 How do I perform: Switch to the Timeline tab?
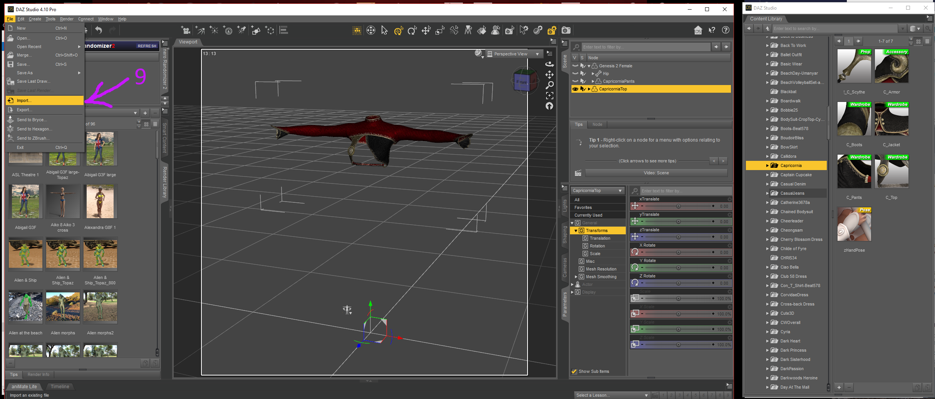[60, 387]
